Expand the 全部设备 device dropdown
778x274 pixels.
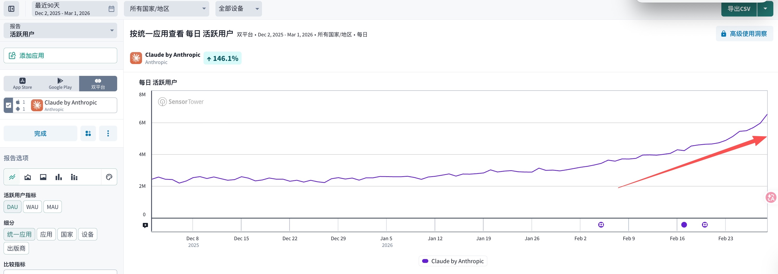[x=238, y=9]
